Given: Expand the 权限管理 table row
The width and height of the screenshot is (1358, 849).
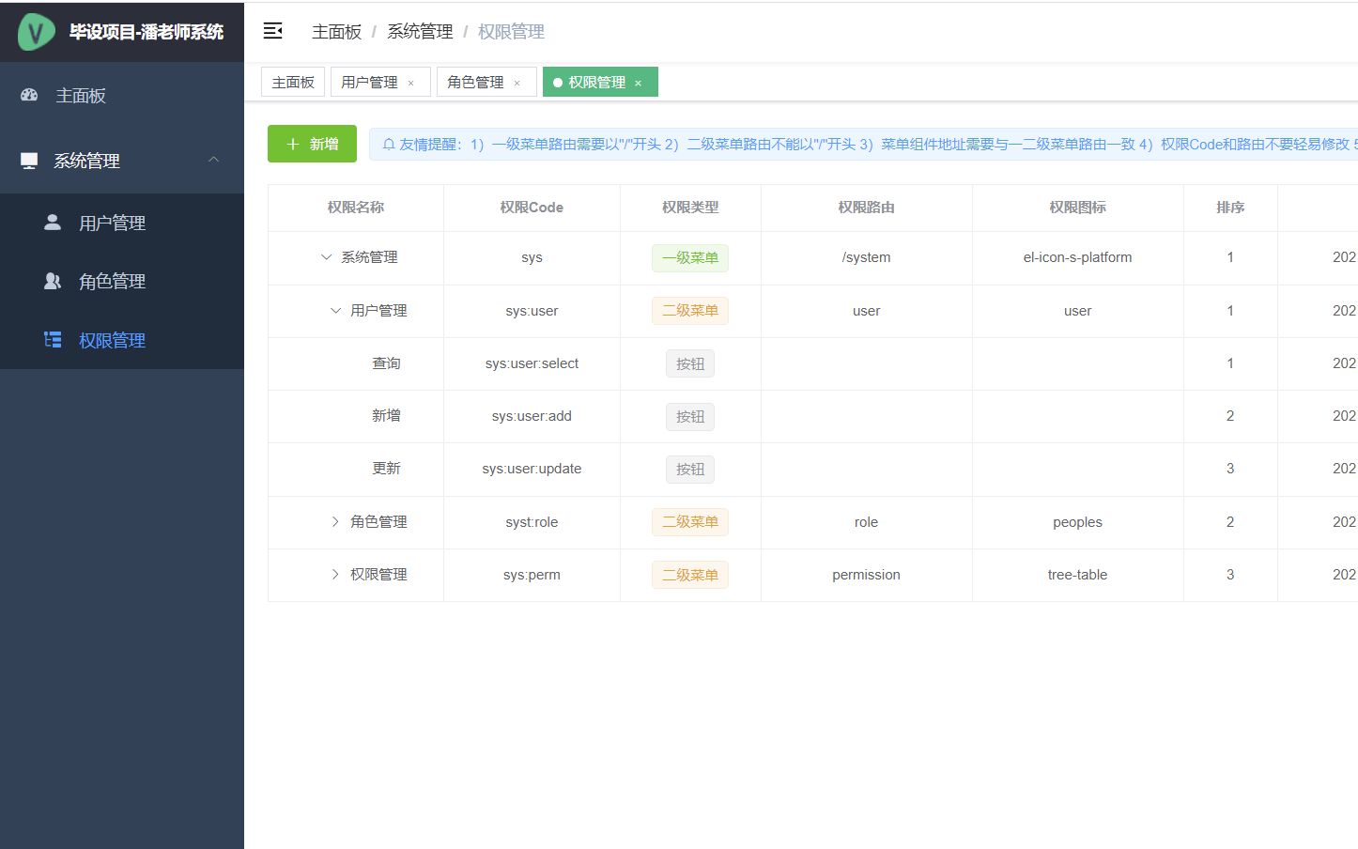Looking at the screenshot, I should (x=335, y=575).
